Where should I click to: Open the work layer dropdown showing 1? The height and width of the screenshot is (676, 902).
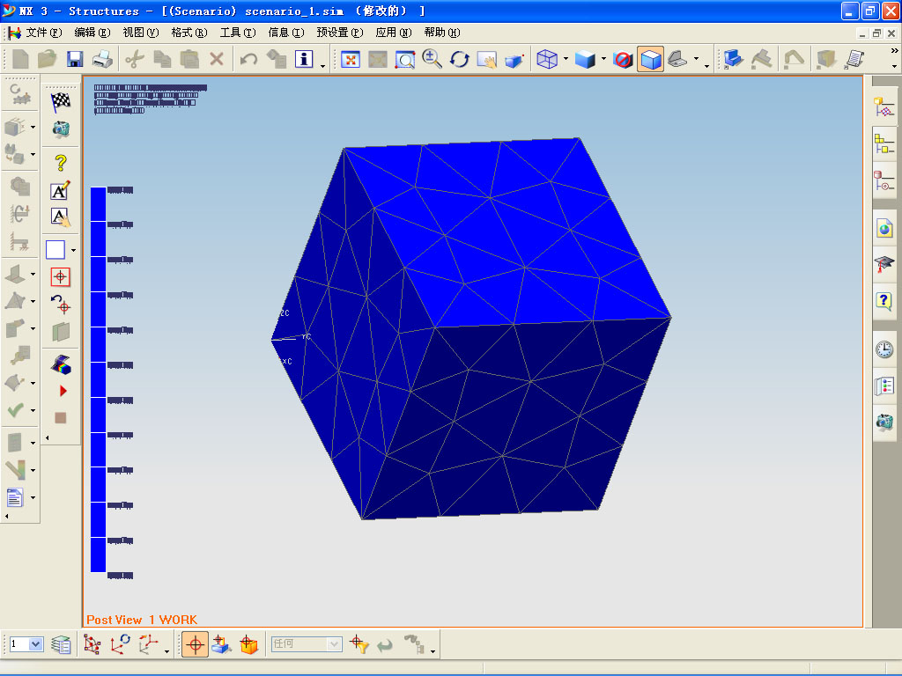point(26,643)
